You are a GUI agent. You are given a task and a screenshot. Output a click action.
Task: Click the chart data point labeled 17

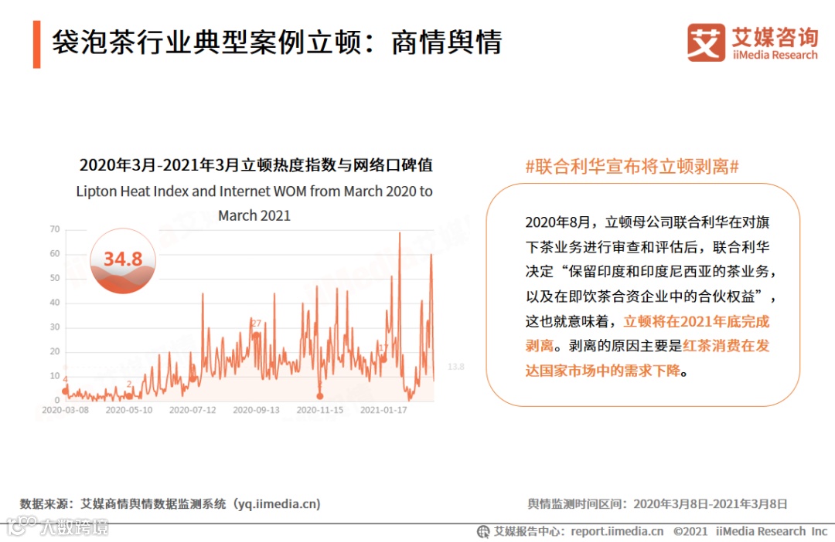(383, 359)
